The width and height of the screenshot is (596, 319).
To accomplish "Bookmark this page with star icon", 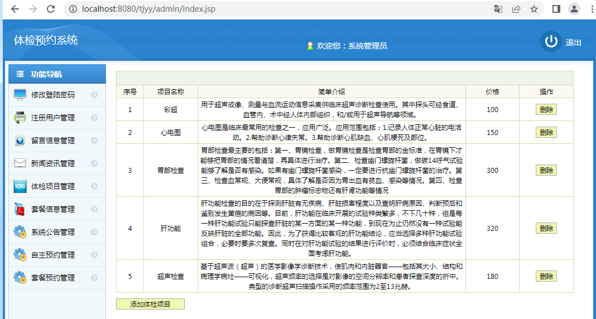I will coord(534,9).
